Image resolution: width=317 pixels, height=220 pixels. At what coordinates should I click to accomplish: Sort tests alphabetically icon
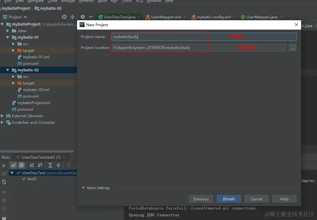pyautogui.click(x=32, y=165)
